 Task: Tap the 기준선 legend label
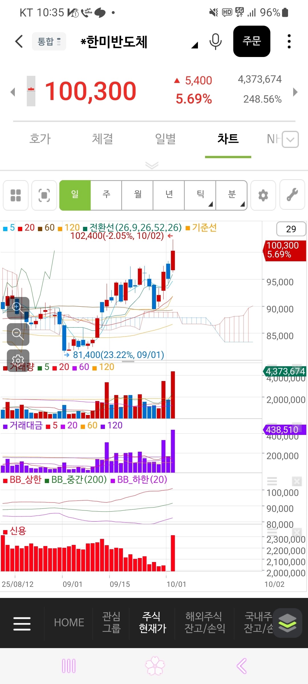click(201, 227)
